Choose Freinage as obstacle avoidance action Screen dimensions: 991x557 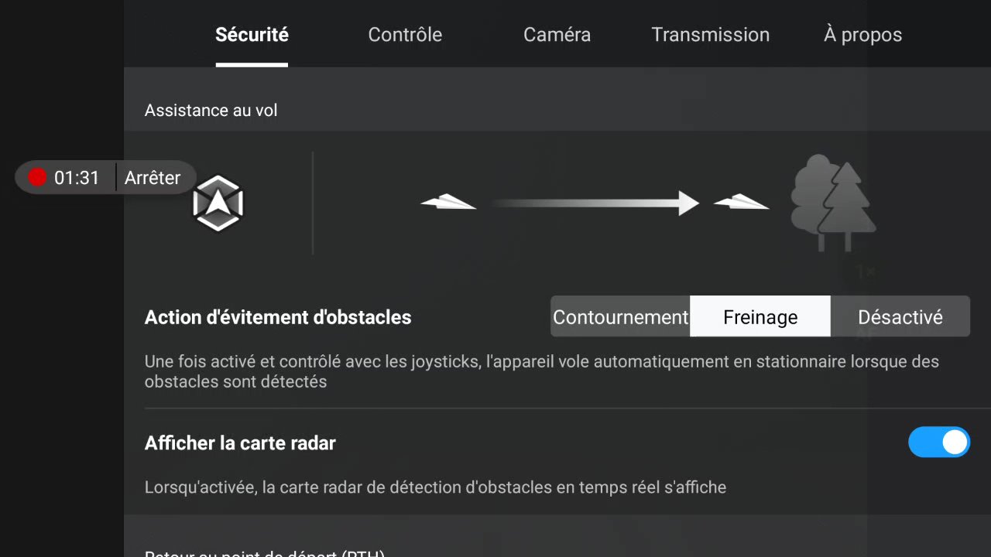pos(760,316)
